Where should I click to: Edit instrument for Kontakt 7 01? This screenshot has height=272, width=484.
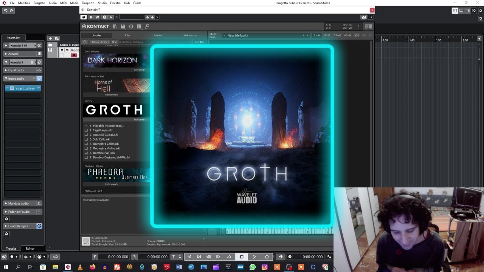(x=39, y=45)
